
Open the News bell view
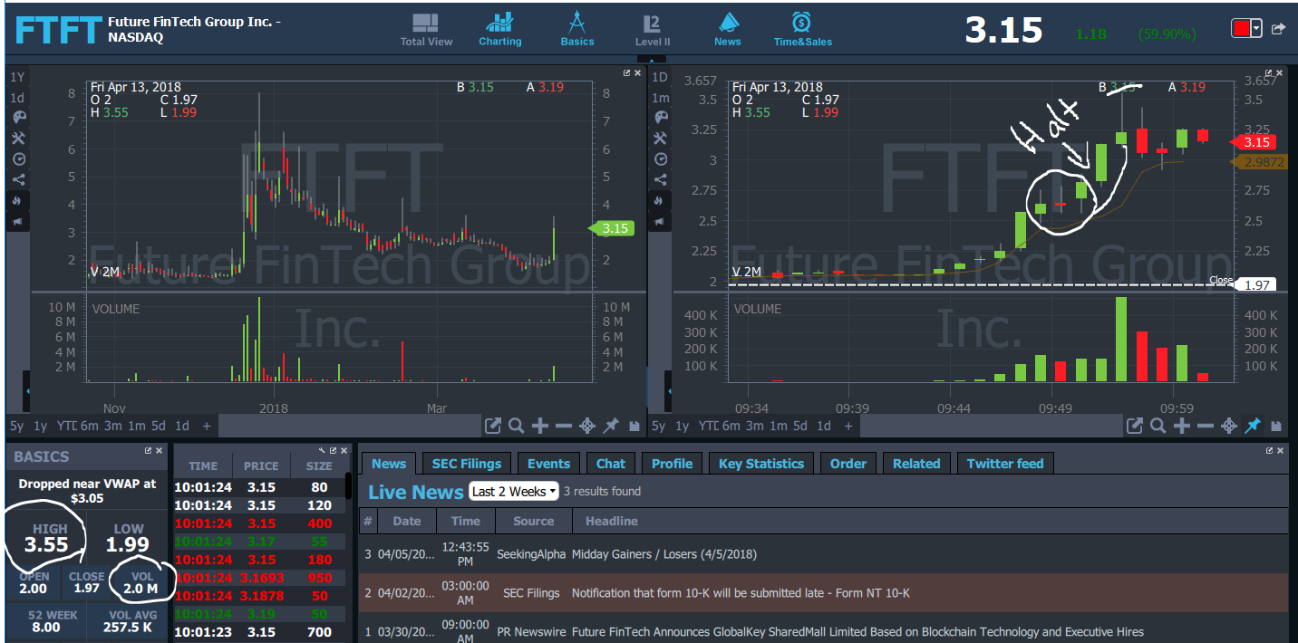pos(728,30)
